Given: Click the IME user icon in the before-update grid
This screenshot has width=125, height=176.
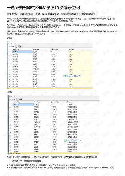Looking at the screenshot, I should (77, 76).
